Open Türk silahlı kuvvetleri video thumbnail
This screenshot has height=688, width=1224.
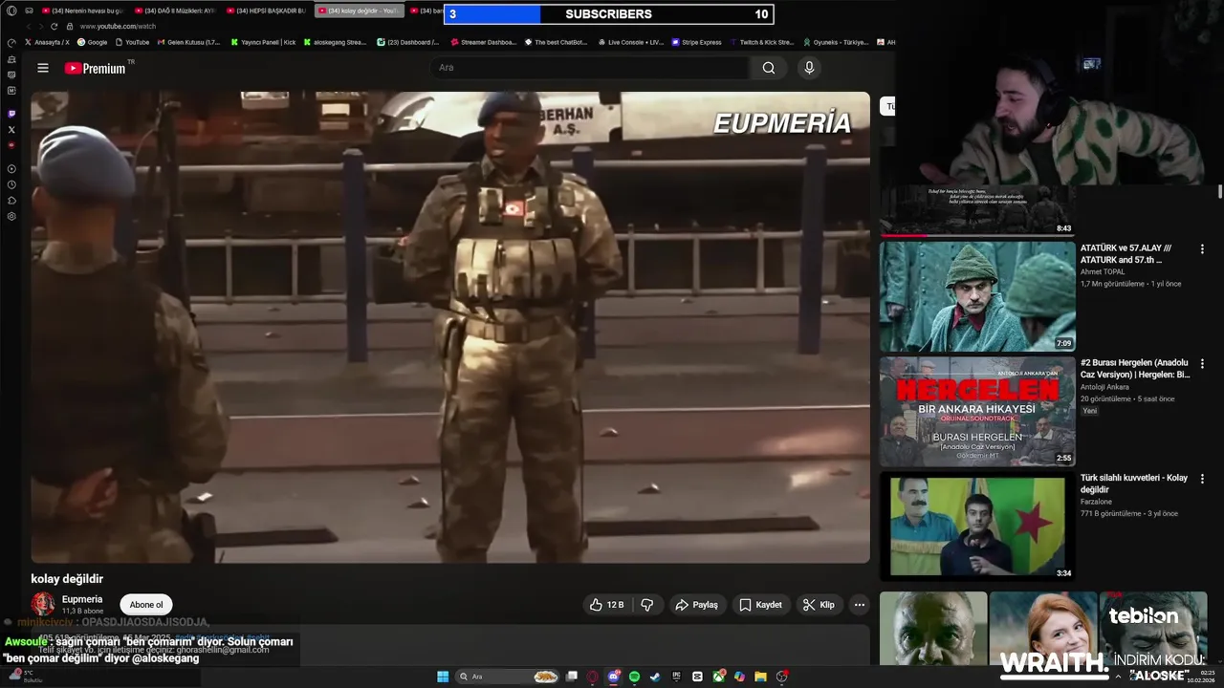(977, 527)
